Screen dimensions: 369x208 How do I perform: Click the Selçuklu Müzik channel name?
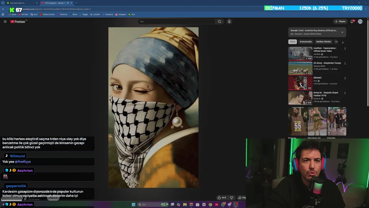click(x=319, y=66)
